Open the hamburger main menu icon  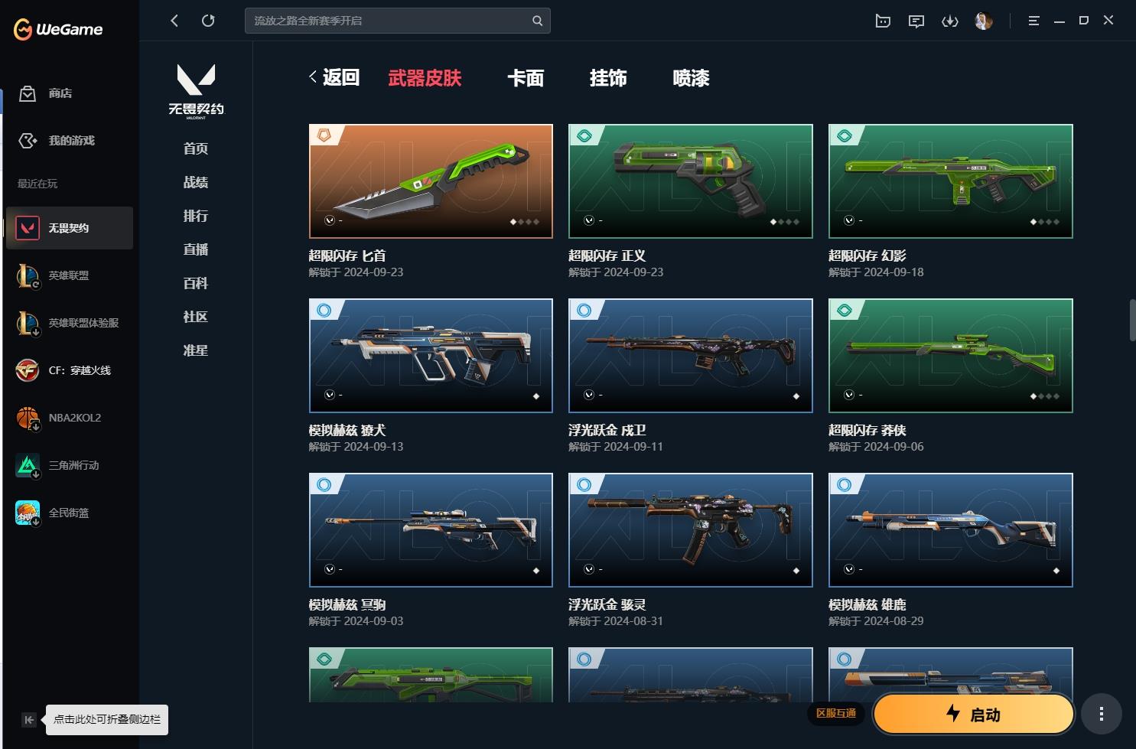pyautogui.click(x=1033, y=21)
